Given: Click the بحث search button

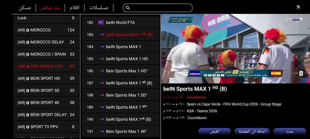Looking at the screenshot, I should coord(290,132).
